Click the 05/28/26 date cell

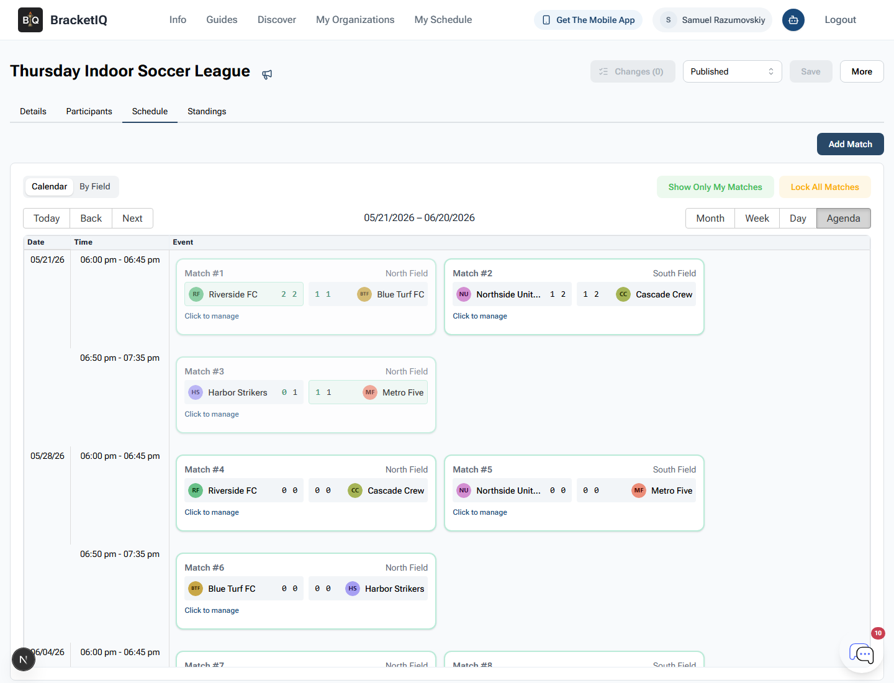click(x=47, y=456)
